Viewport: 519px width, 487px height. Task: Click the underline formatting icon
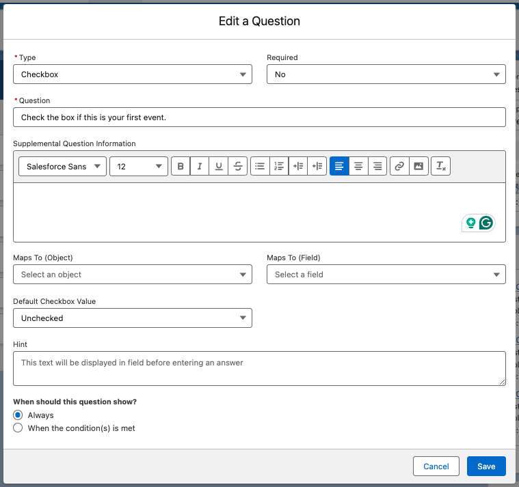(218, 166)
